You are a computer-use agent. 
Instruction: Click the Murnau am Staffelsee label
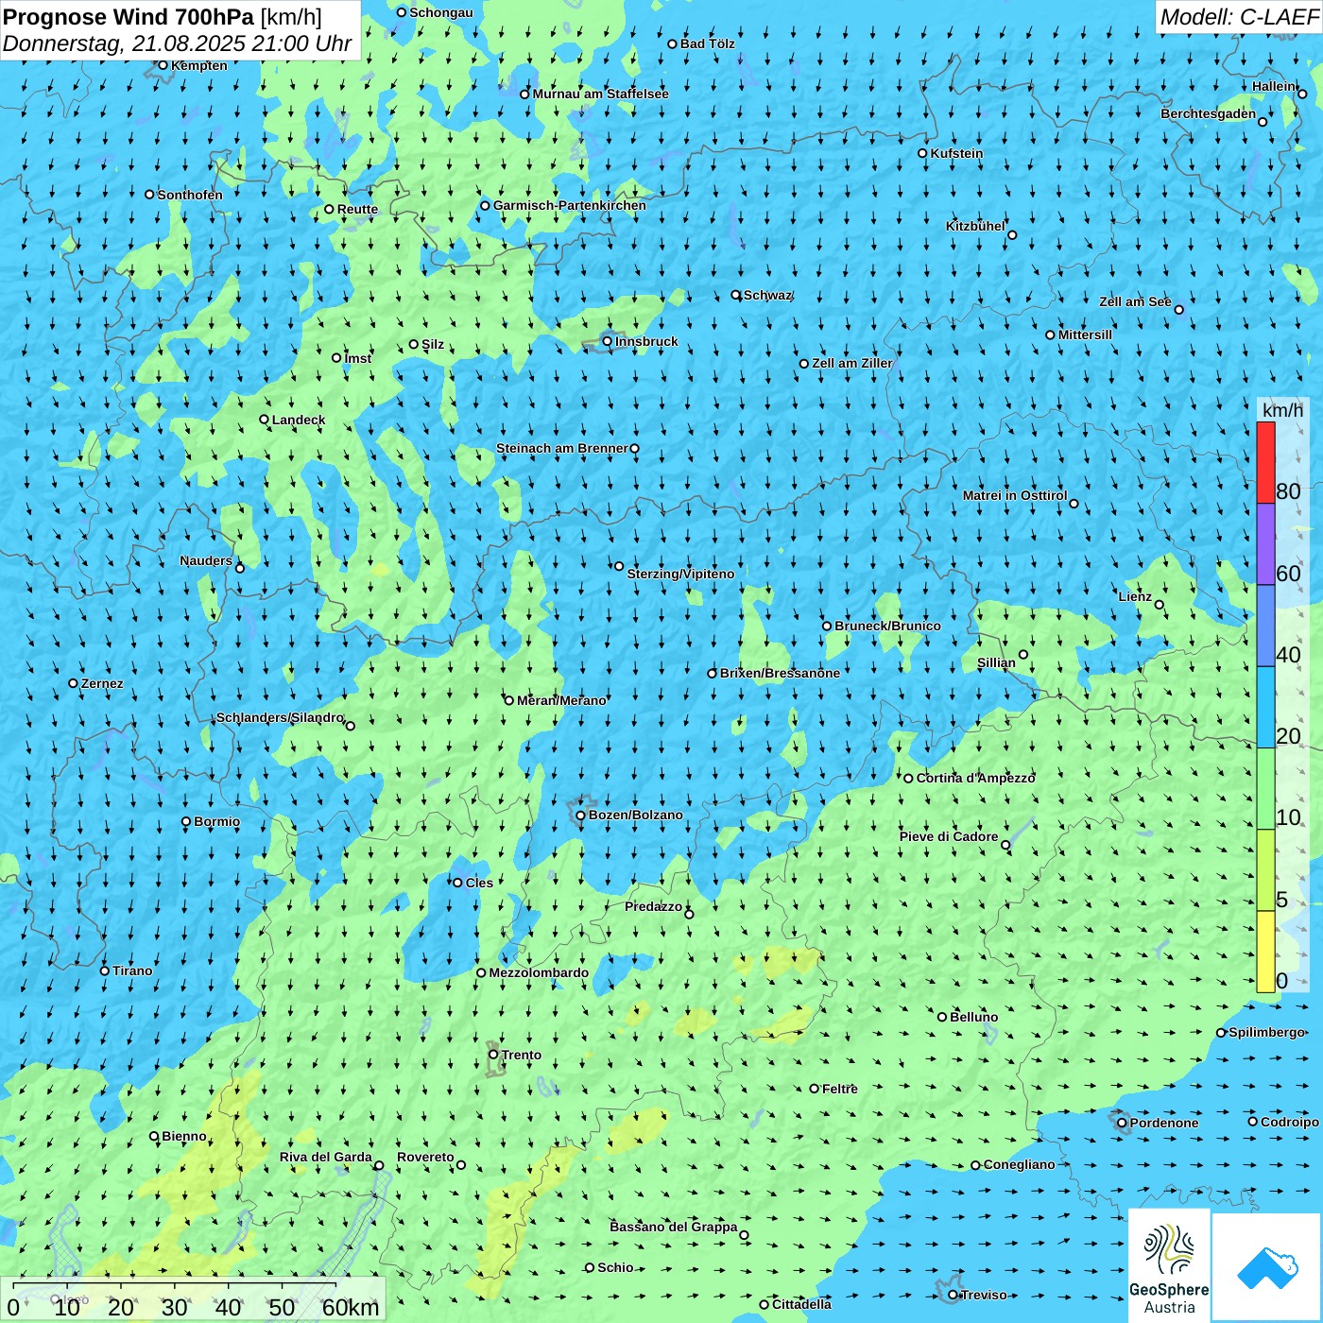(600, 94)
